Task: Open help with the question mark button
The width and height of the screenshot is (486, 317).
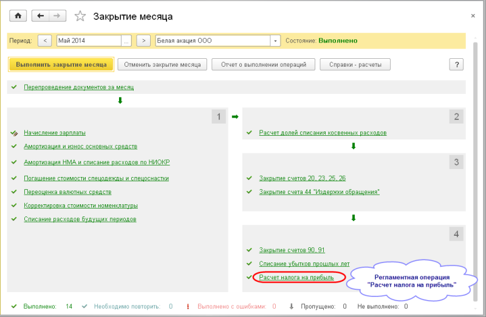Action: click(456, 64)
